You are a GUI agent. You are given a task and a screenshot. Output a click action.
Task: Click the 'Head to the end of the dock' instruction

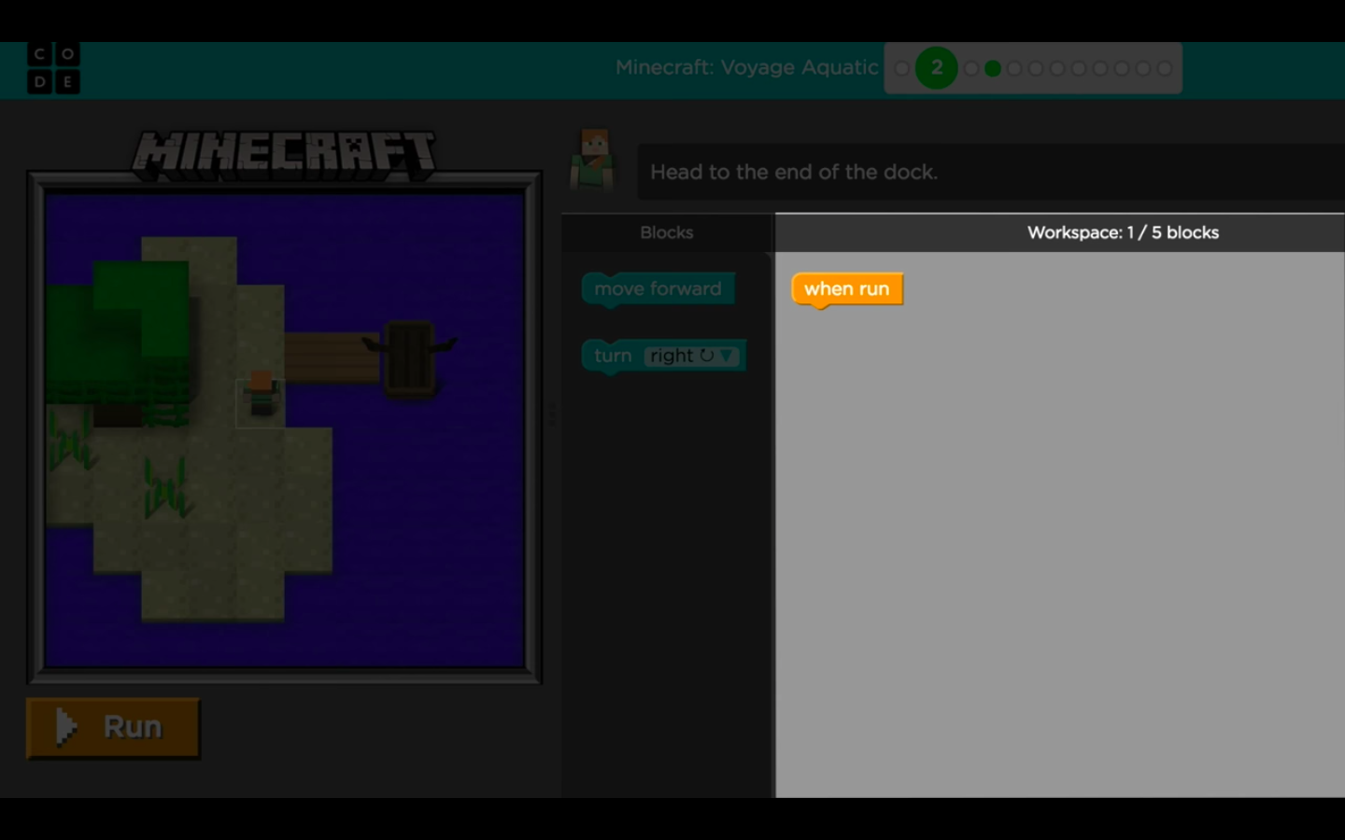794,172
